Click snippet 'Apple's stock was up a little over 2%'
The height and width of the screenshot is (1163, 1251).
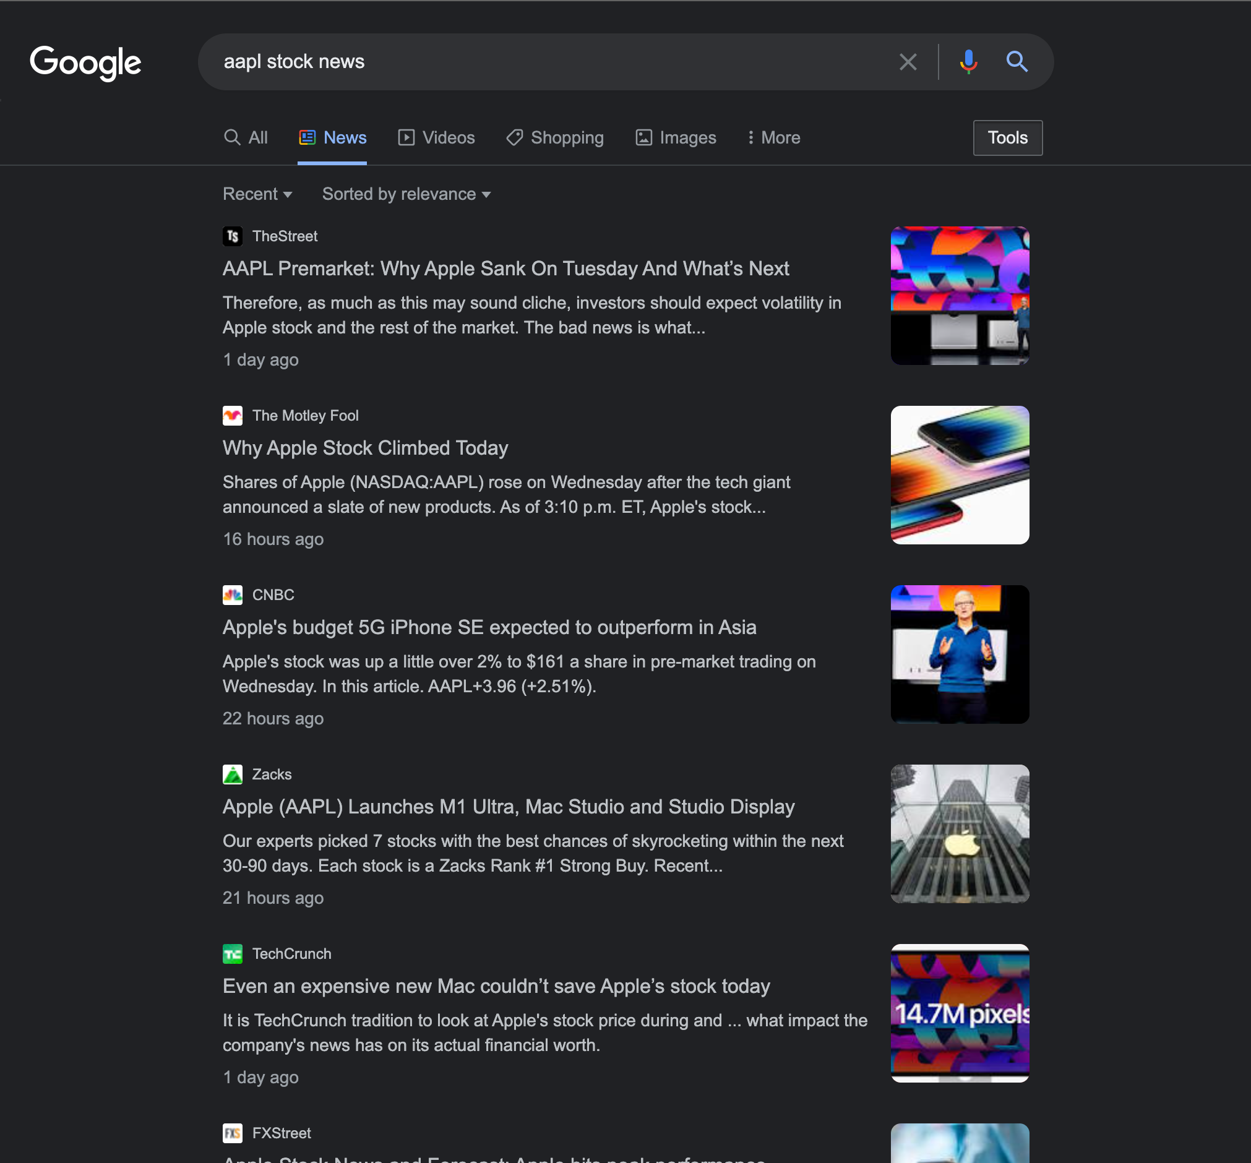pos(519,674)
